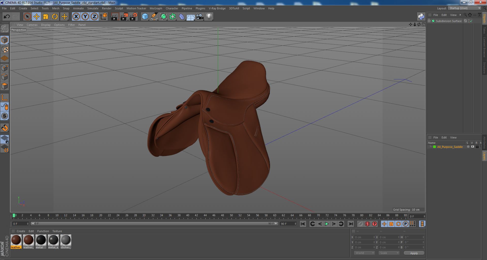
Task: Add a Floor environment object
Action: tap(191, 17)
